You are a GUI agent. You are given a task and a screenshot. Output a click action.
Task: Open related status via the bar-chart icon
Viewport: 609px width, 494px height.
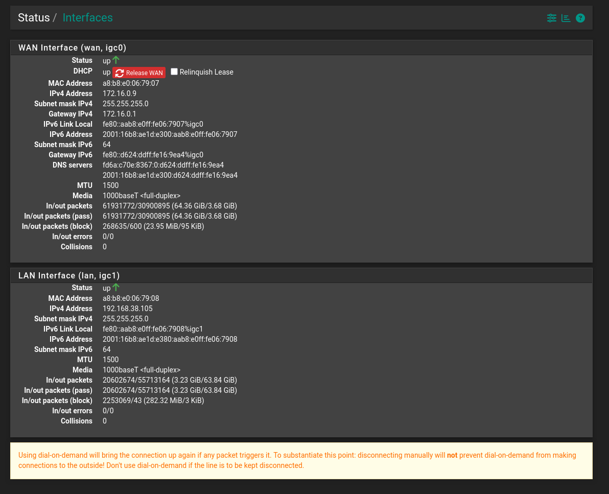566,18
